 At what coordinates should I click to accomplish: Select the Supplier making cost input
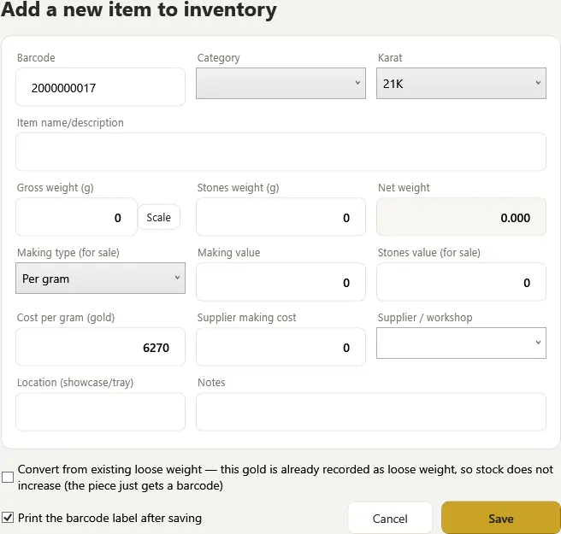[x=280, y=347]
